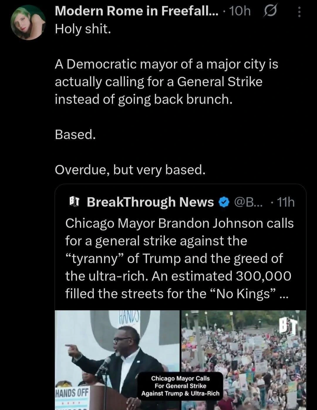Viewport: 317px width, 410px height.
Task: Open video thumbnail of mayor at podium
Action: [117, 352]
